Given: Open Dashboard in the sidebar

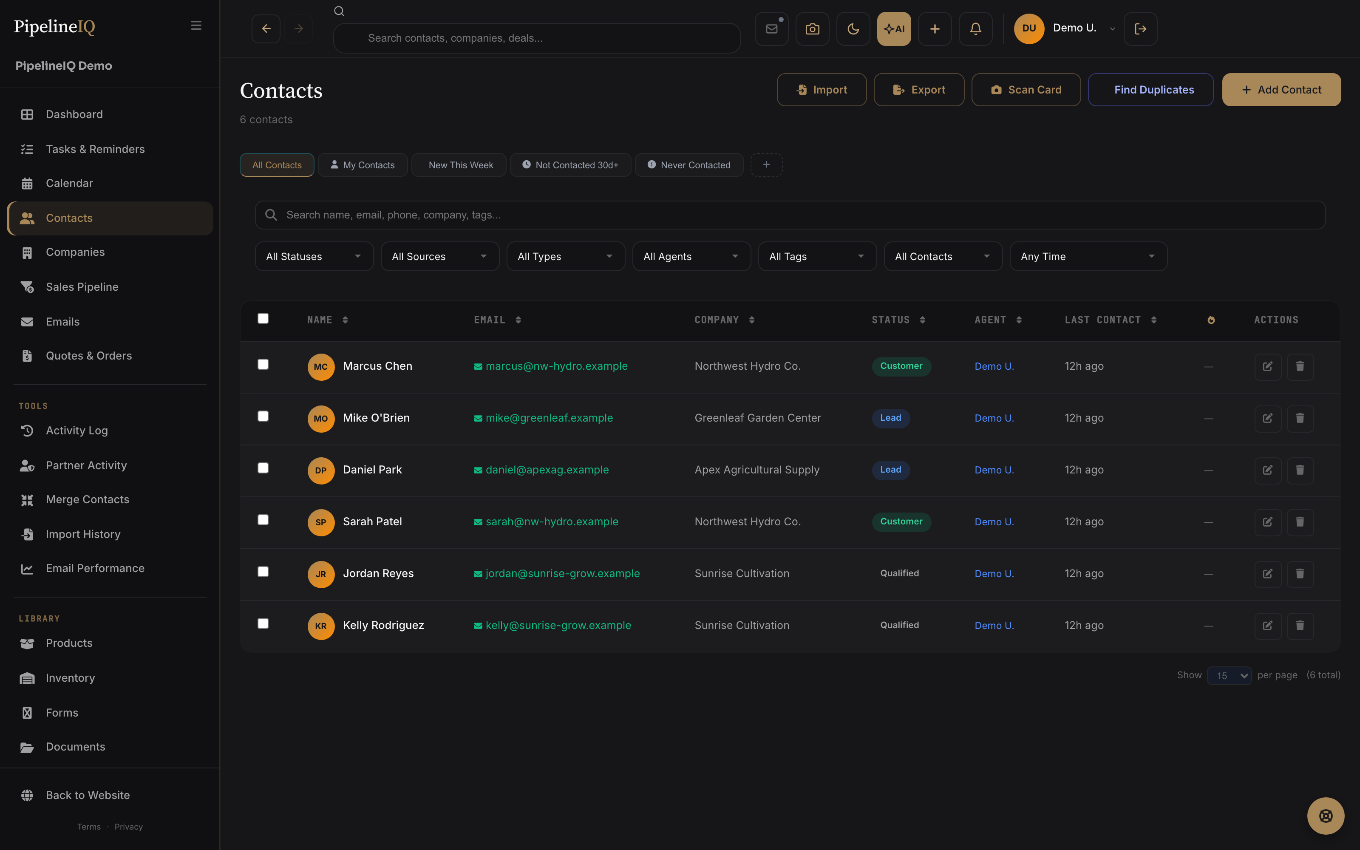Looking at the screenshot, I should click(x=110, y=114).
